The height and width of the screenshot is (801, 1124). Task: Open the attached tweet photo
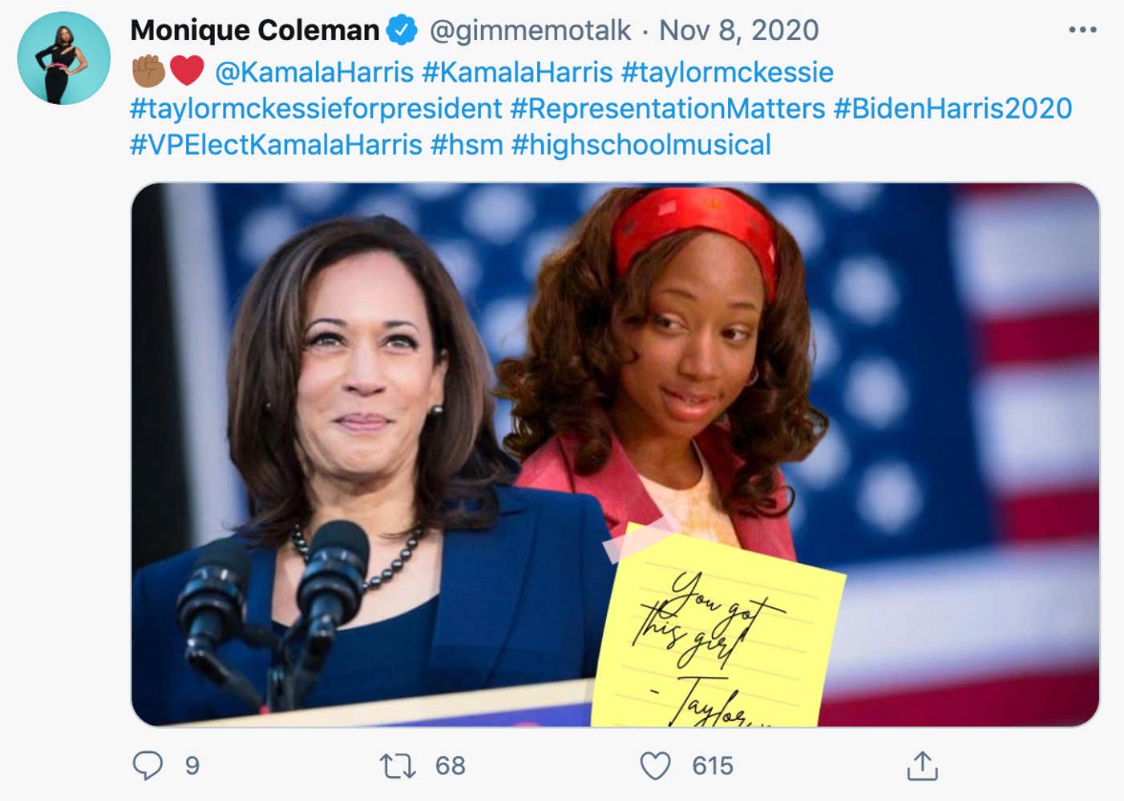click(x=615, y=454)
